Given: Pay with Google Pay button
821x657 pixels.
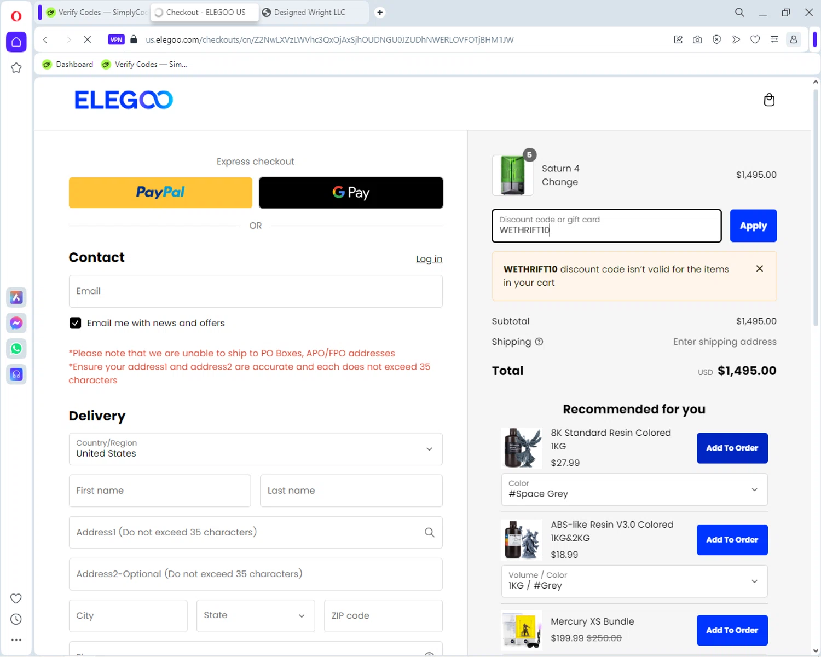Looking at the screenshot, I should click(351, 192).
